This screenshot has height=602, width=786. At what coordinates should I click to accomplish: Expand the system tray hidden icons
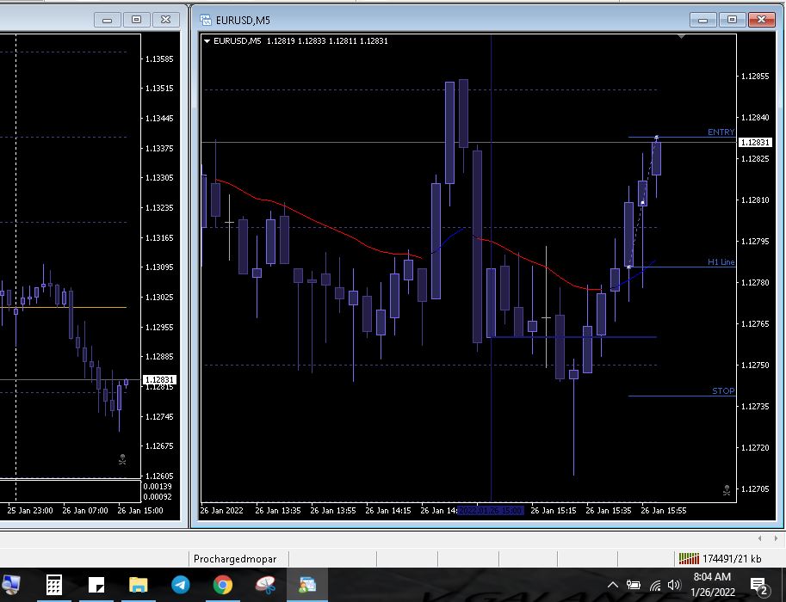point(613,586)
